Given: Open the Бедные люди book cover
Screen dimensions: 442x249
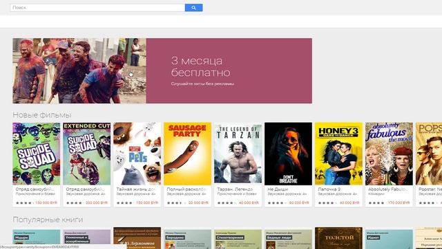Looking at the screenshot, I should point(289,239).
